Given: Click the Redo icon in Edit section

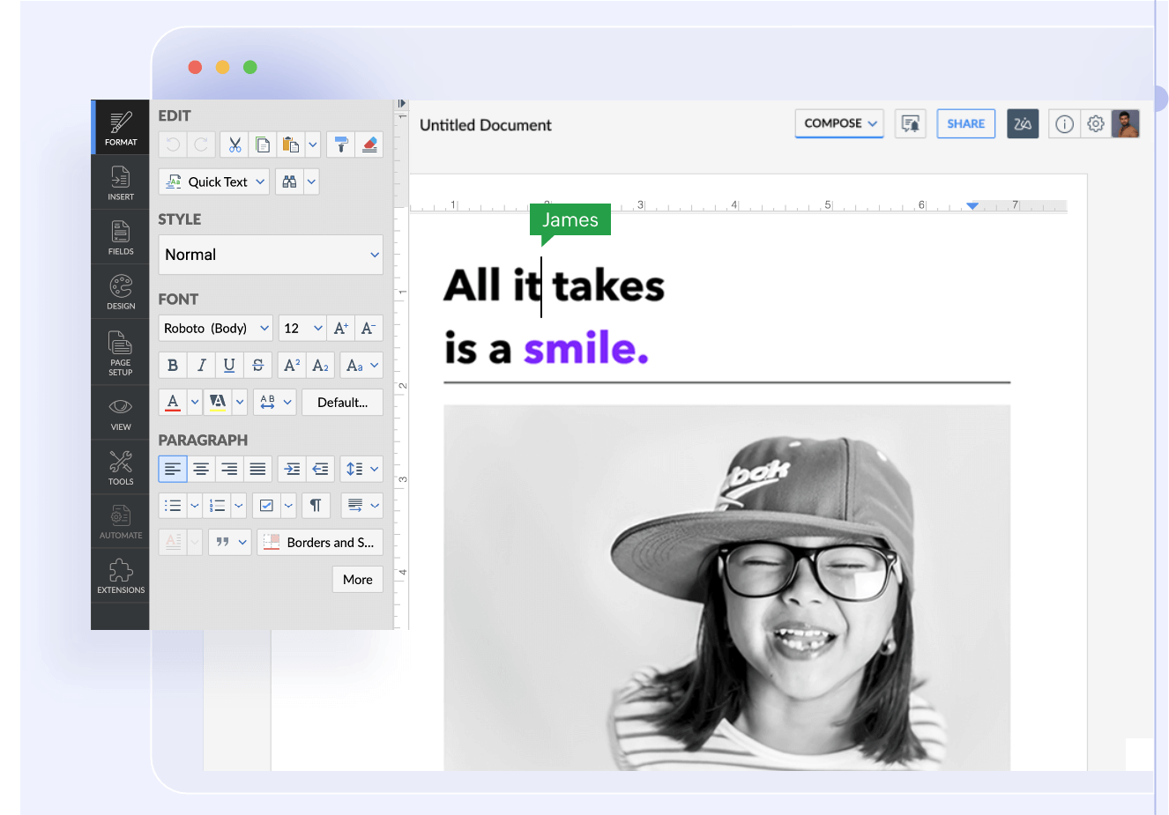Looking at the screenshot, I should [x=201, y=144].
